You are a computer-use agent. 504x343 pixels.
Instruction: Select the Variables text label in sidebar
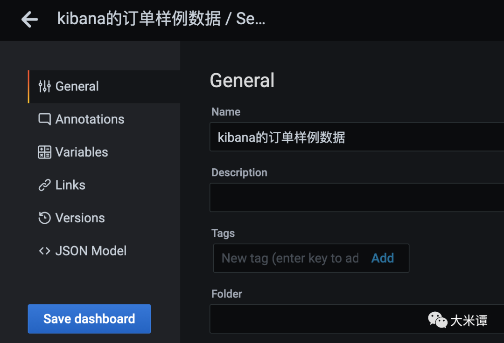click(82, 152)
